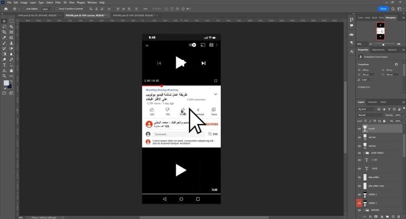Reset the transform in Properties panel
This screenshot has height=219, width=406.
click(396, 64)
